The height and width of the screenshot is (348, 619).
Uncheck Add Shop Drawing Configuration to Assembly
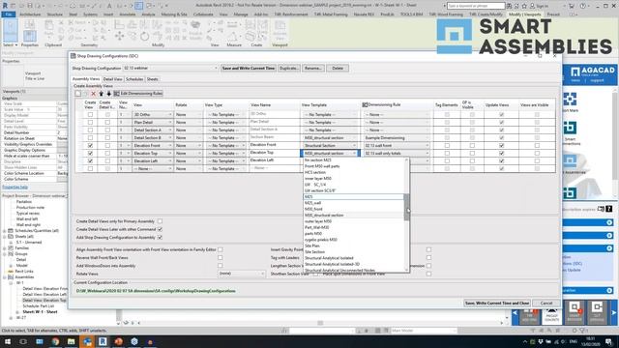(x=160, y=238)
